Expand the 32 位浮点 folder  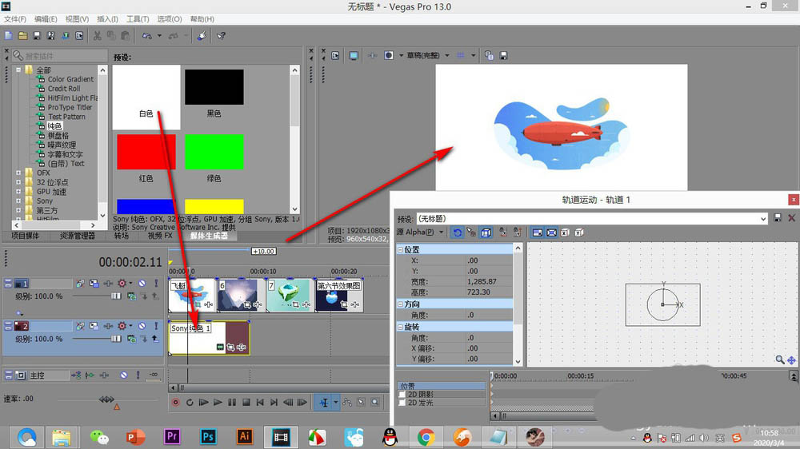[x=18, y=182]
